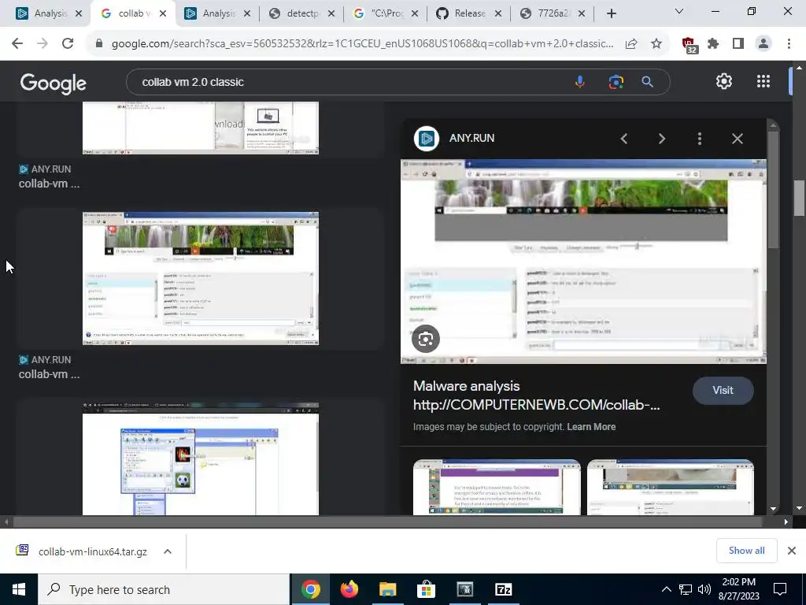Expand collab-vm-linux64.tar.gz download options
The width and height of the screenshot is (806, 605).
point(168,551)
